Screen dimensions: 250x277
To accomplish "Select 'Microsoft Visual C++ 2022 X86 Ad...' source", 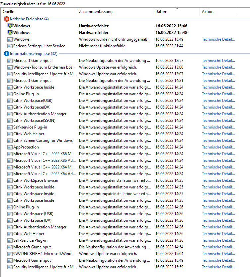I will tap(44, 160).
